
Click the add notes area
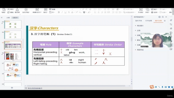(x=35, y=88)
